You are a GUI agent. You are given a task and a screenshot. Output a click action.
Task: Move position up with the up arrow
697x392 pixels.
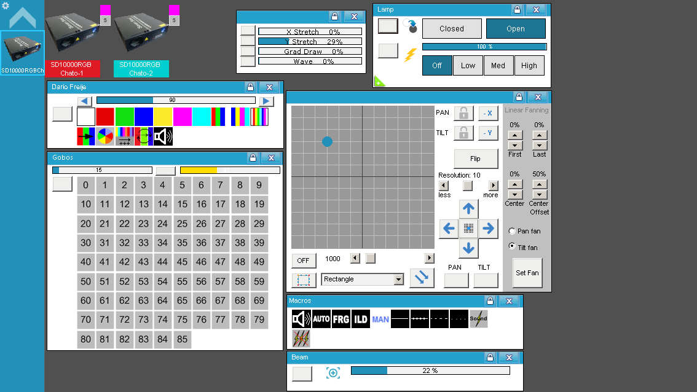[468, 208]
